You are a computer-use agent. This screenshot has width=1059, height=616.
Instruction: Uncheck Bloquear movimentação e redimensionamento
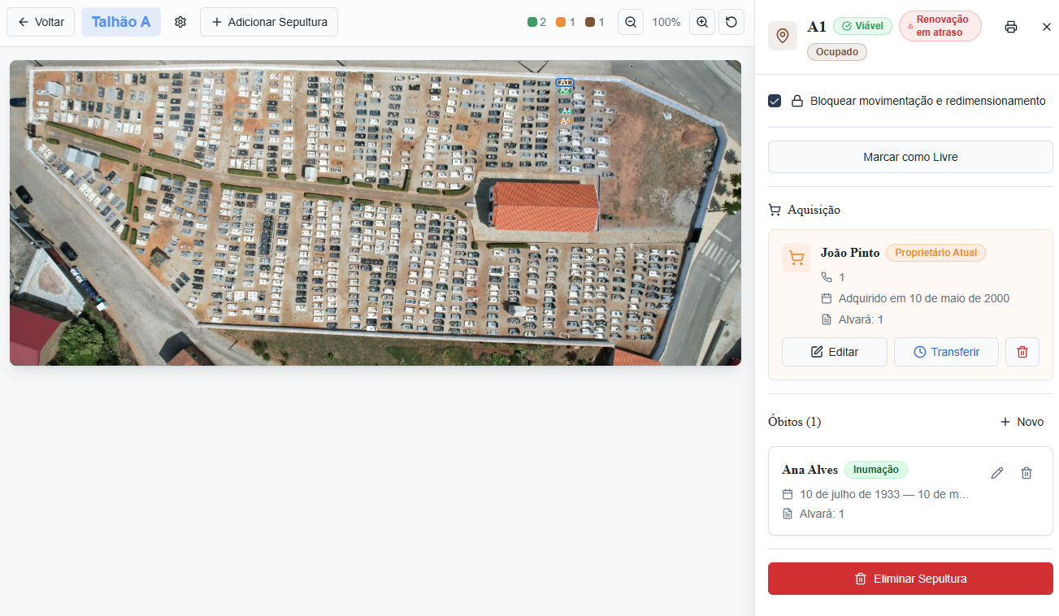click(775, 101)
